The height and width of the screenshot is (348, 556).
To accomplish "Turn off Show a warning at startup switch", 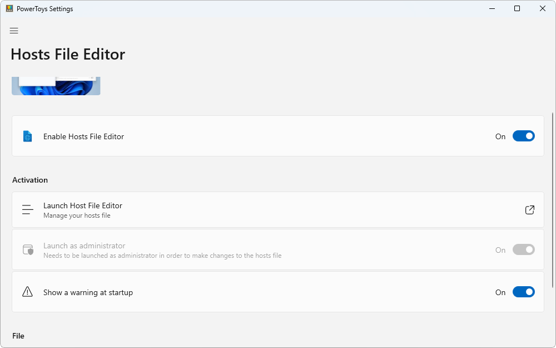I will pos(523,292).
